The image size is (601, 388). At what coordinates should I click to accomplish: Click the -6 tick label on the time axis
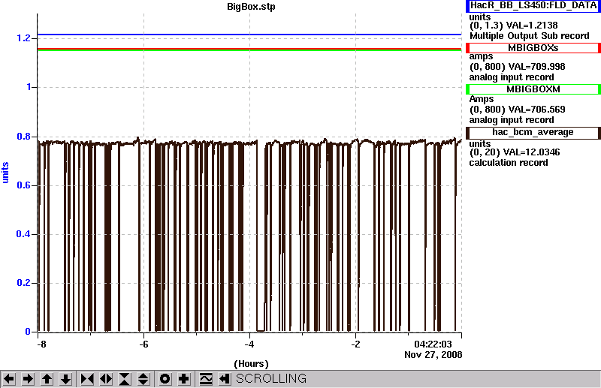tap(143, 344)
